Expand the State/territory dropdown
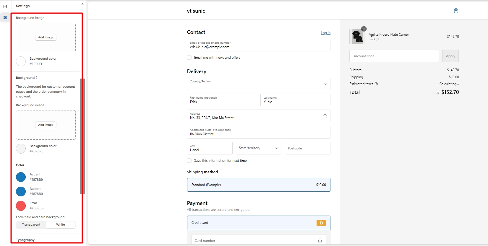This screenshot has width=488, height=246. pyautogui.click(x=258, y=148)
